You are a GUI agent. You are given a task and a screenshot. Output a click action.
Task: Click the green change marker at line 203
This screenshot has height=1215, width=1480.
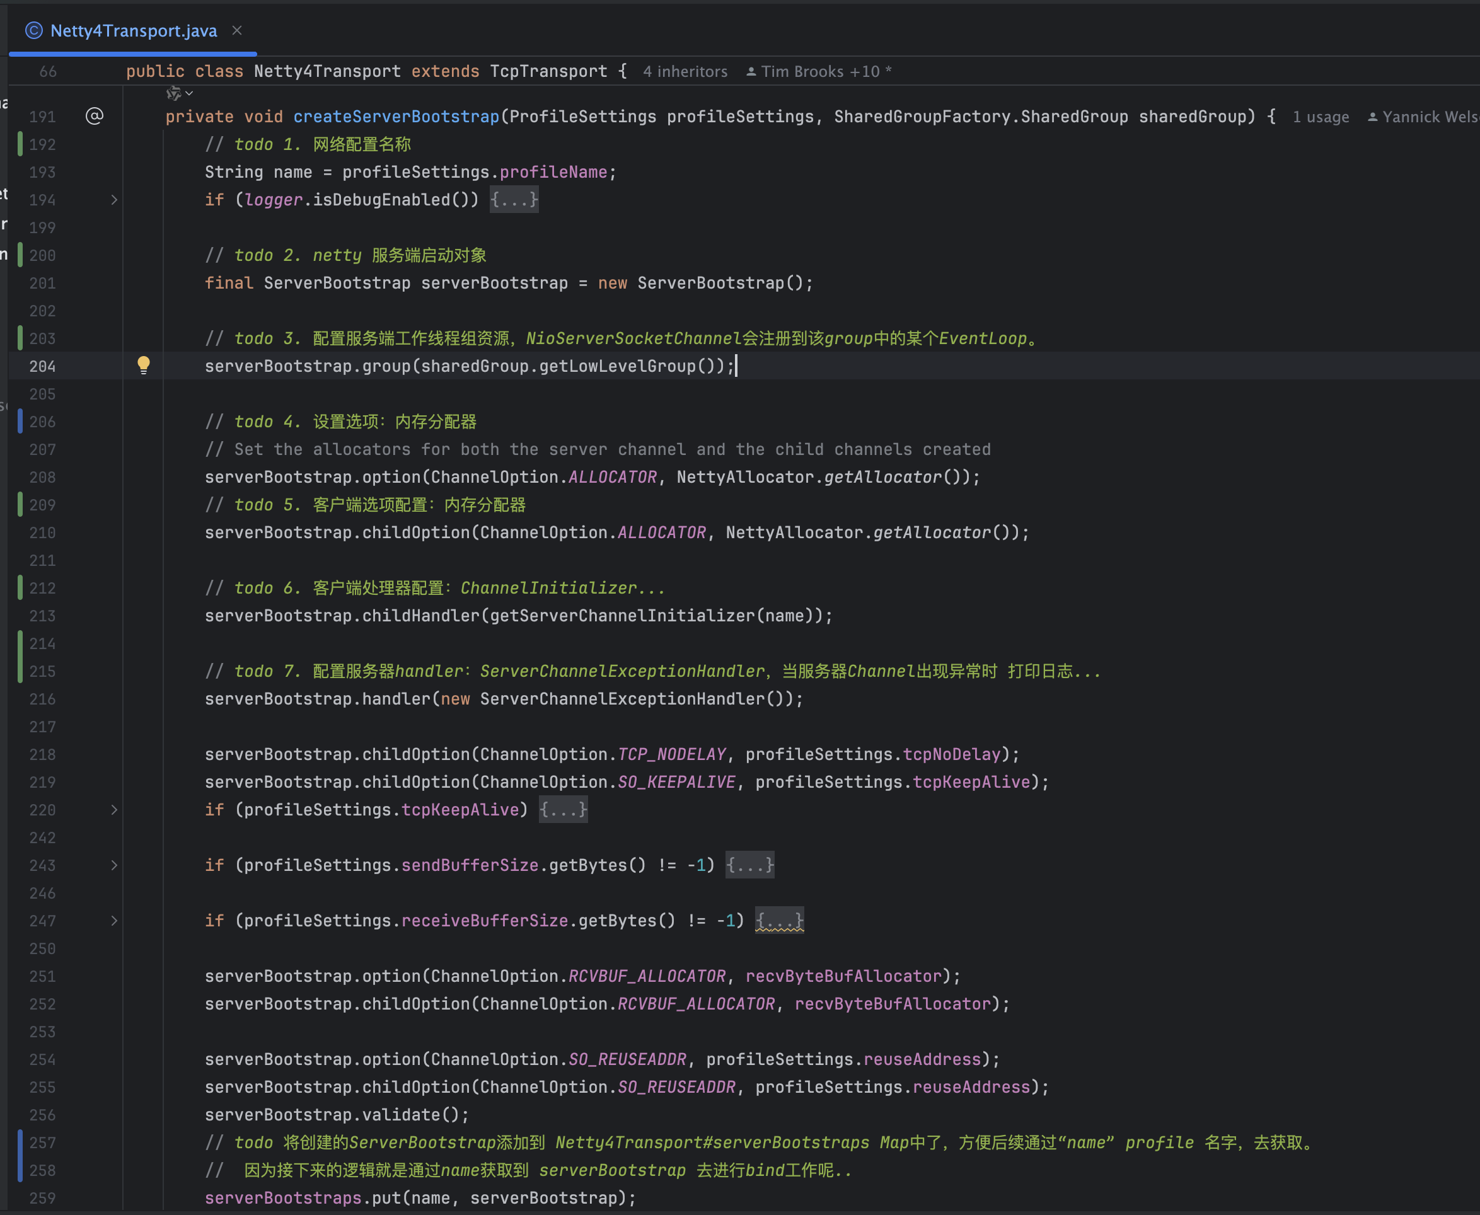[20, 338]
